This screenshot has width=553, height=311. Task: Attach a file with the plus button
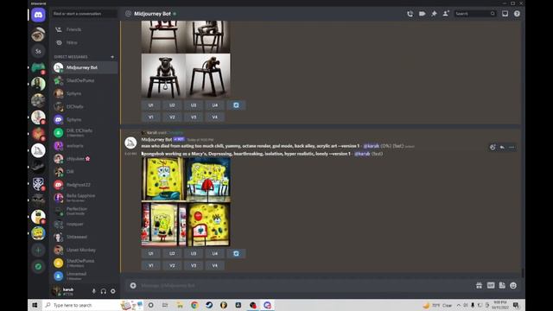click(133, 286)
